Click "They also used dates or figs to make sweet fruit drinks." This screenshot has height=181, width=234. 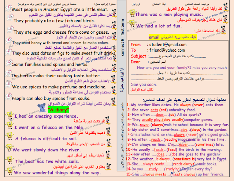(64, 53)
